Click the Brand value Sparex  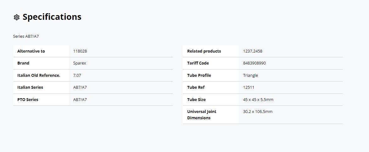(x=80, y=63)
